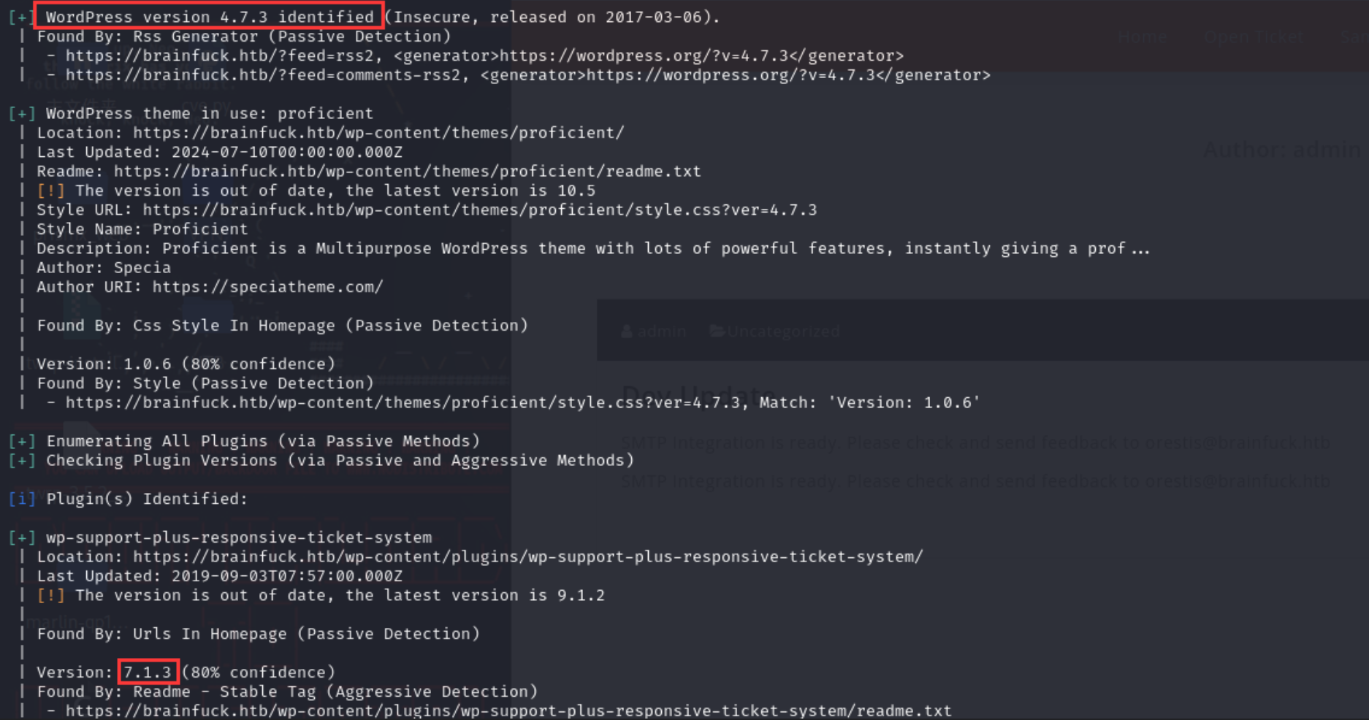Open the speciatheme.com Author URI
Screen dimensions: 1369x720
coord(267,287)
